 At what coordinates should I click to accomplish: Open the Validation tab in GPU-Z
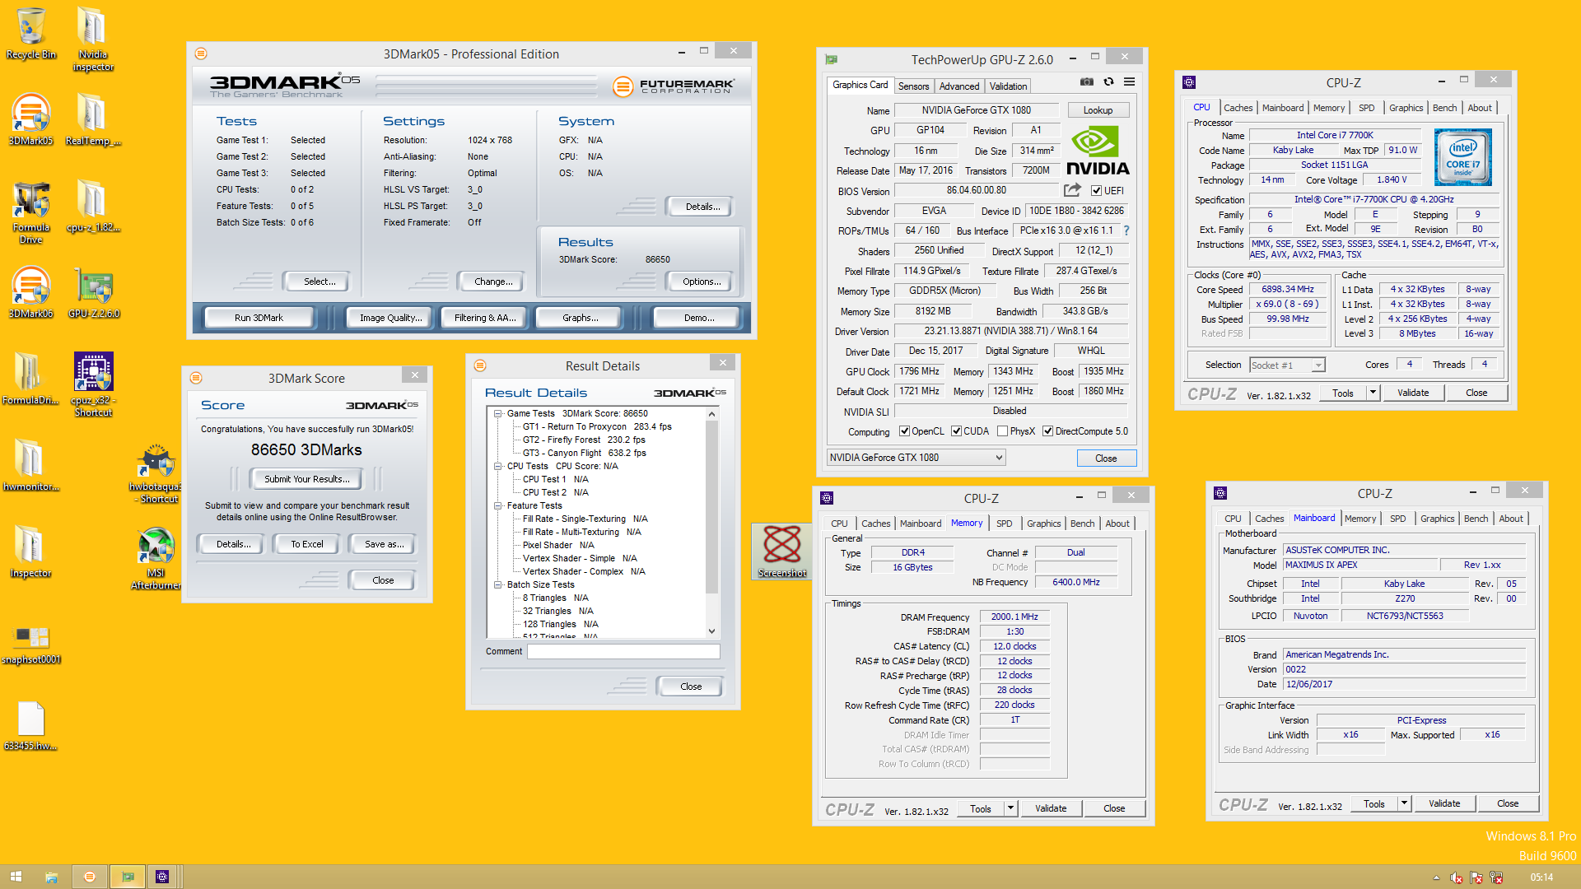[1008, 86]
